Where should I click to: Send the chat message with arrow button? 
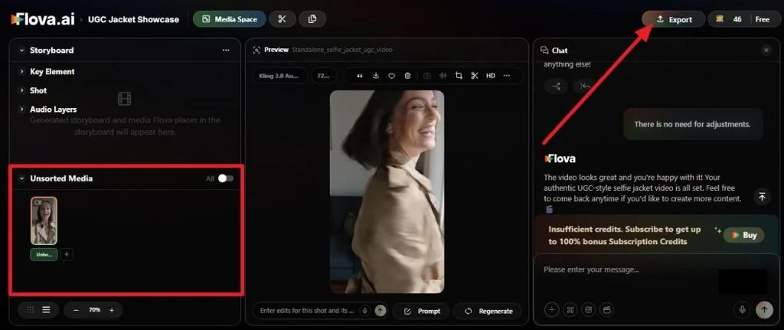coord(763,310)
